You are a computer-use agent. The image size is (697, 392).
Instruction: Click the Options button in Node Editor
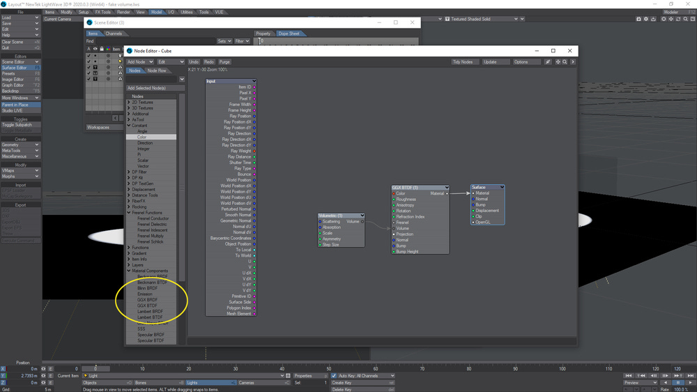click(527, 62)
